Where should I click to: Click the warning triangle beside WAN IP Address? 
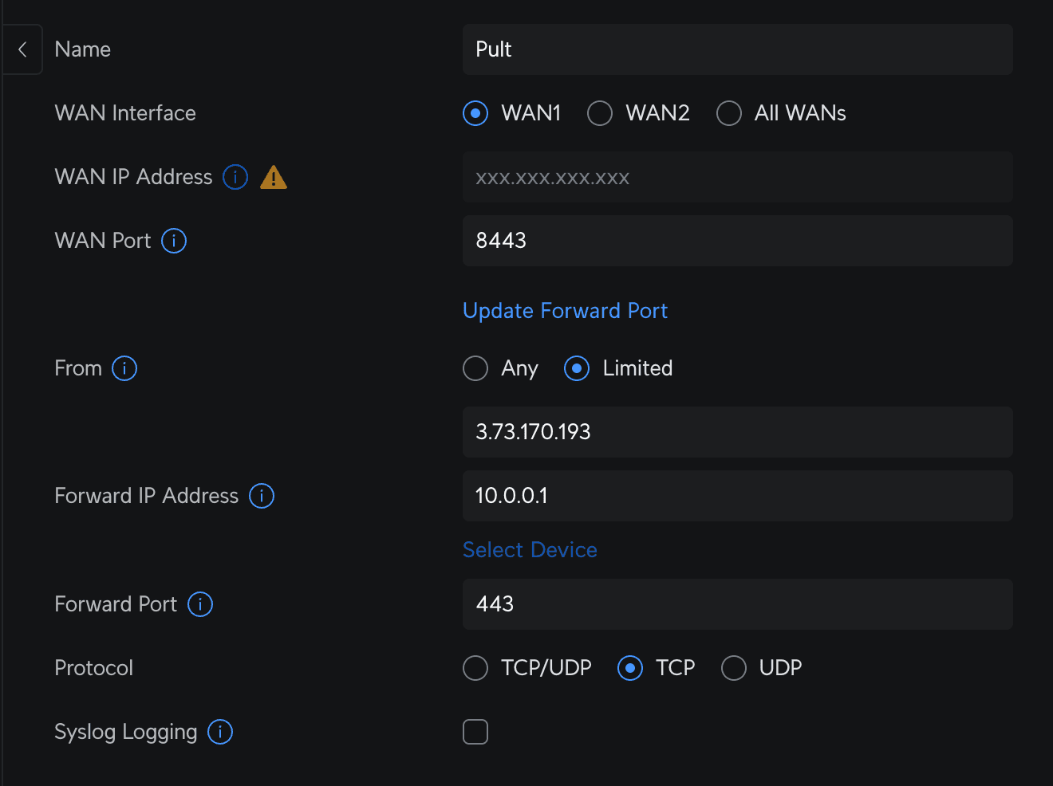point(273,177)
